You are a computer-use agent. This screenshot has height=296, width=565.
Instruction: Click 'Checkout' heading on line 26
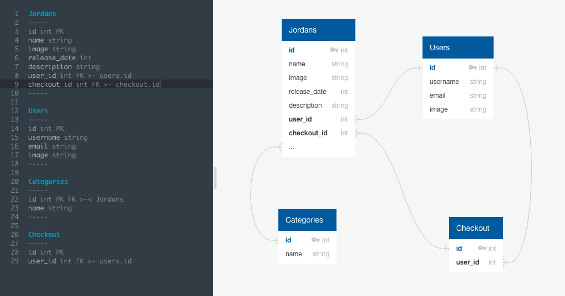[44, 234]
